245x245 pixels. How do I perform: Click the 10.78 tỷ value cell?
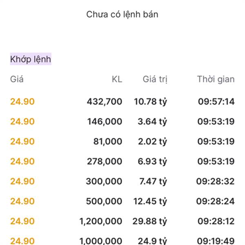pyautogui.click(x=150, y=102)
